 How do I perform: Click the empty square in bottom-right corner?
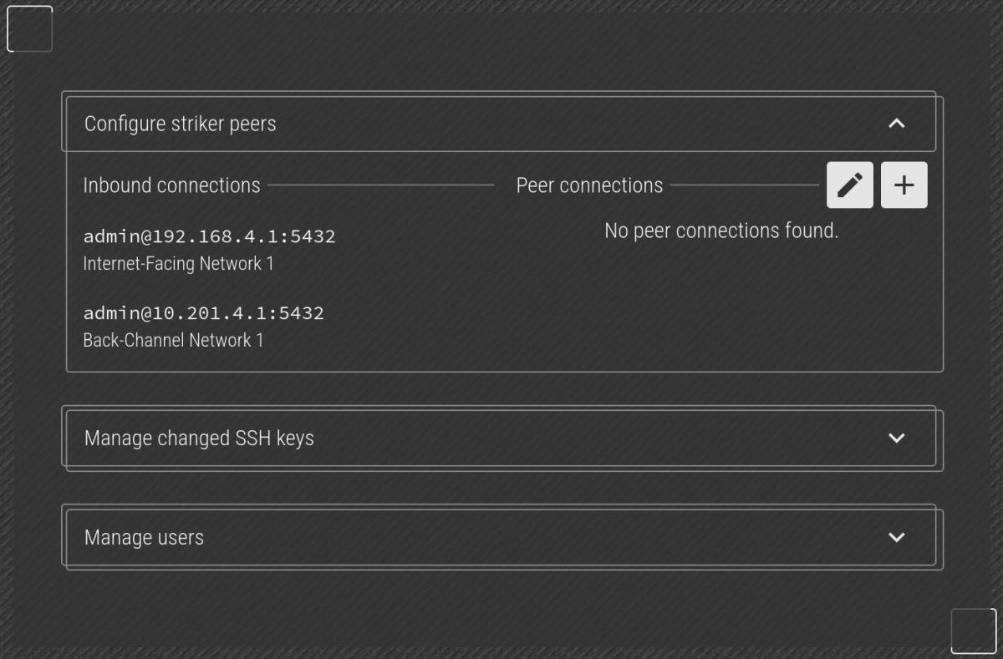click(x=974, y=631)
